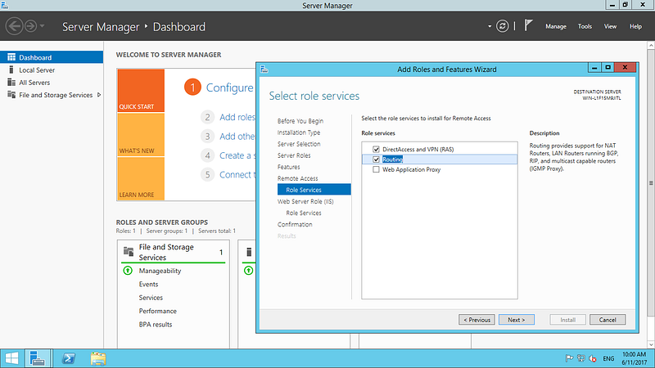
Task: Click Manageability in File and Storage tile
Action: (x=160, y=271)
